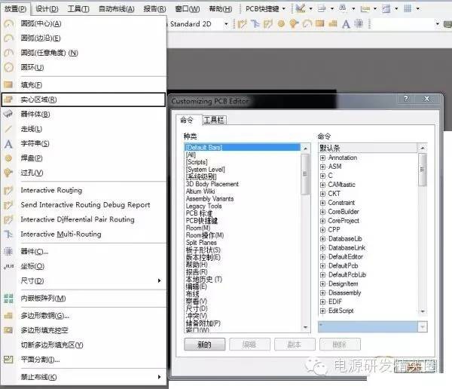This screenshot has height=389, width=452.
Task: Expand the Annotation tree node
Action: click(323, 158)
